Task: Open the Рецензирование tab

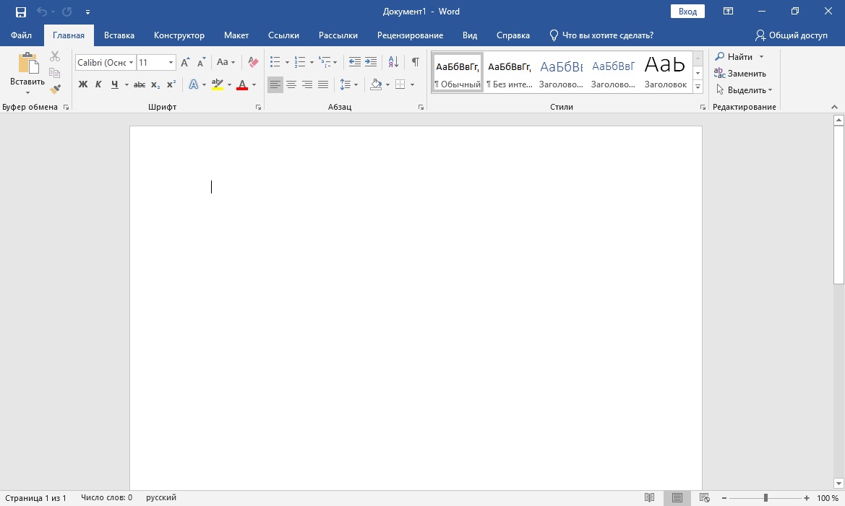Action: click(x=410, y=35)
